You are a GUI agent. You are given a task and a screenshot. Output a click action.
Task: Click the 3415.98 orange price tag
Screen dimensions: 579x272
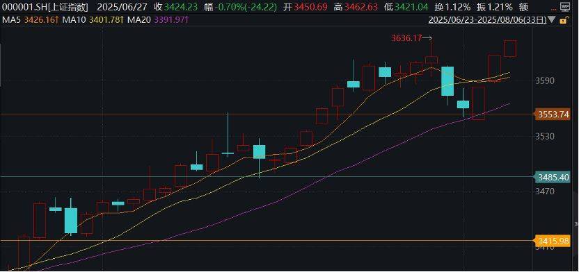point(553,241)
